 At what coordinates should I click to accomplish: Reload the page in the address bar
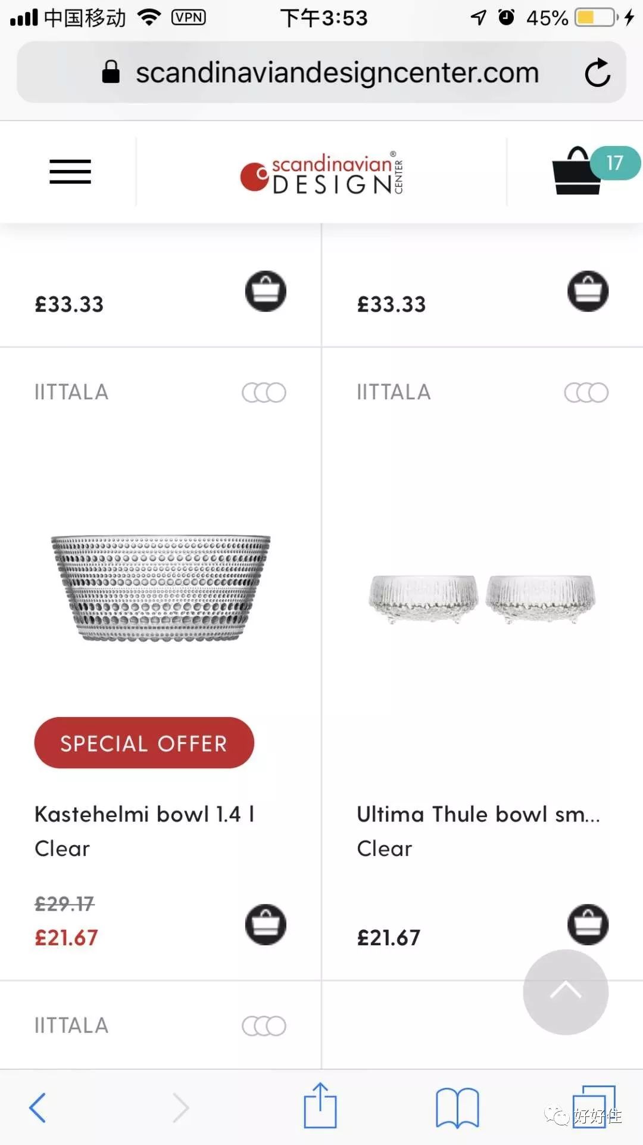[597, 73]
